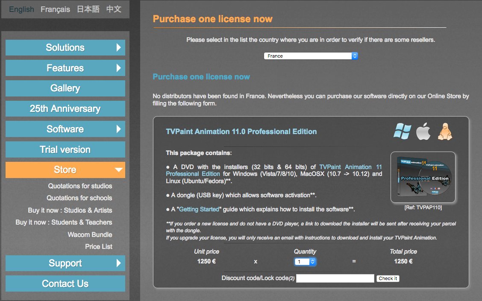
Task: Open the Contact Us page
Action: 65,283
